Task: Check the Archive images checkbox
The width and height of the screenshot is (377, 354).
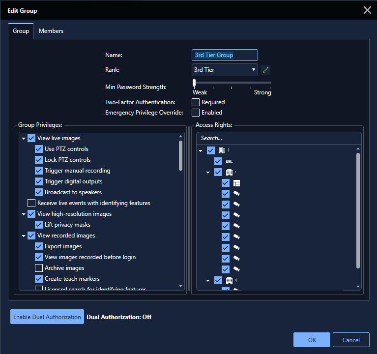Action: click(39, 268)
